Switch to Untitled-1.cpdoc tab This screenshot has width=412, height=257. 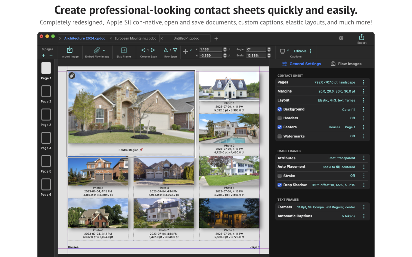pos(186,38)
